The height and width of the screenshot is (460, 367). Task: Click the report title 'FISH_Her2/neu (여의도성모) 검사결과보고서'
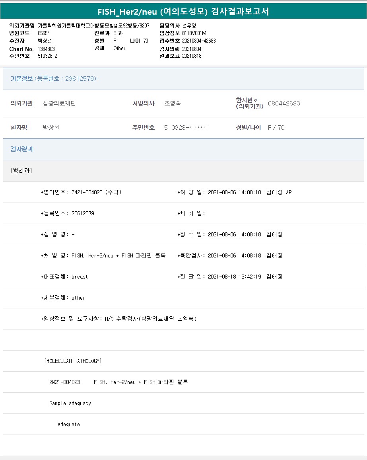click(183, 12)
